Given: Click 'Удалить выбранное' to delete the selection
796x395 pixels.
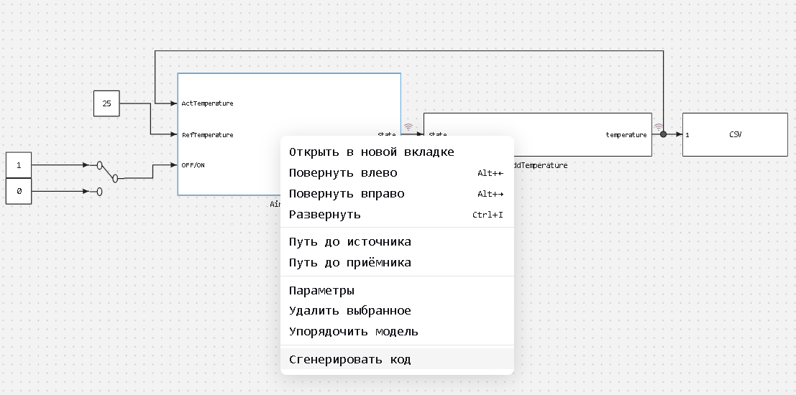Looking at the screenshot, I should click(x=350, y=311).
